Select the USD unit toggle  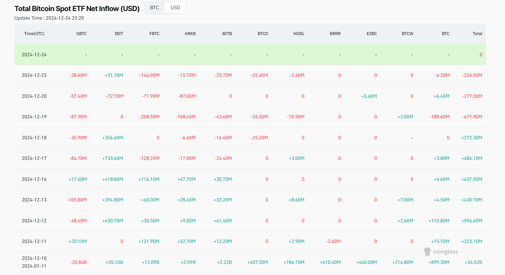[175, 8]
